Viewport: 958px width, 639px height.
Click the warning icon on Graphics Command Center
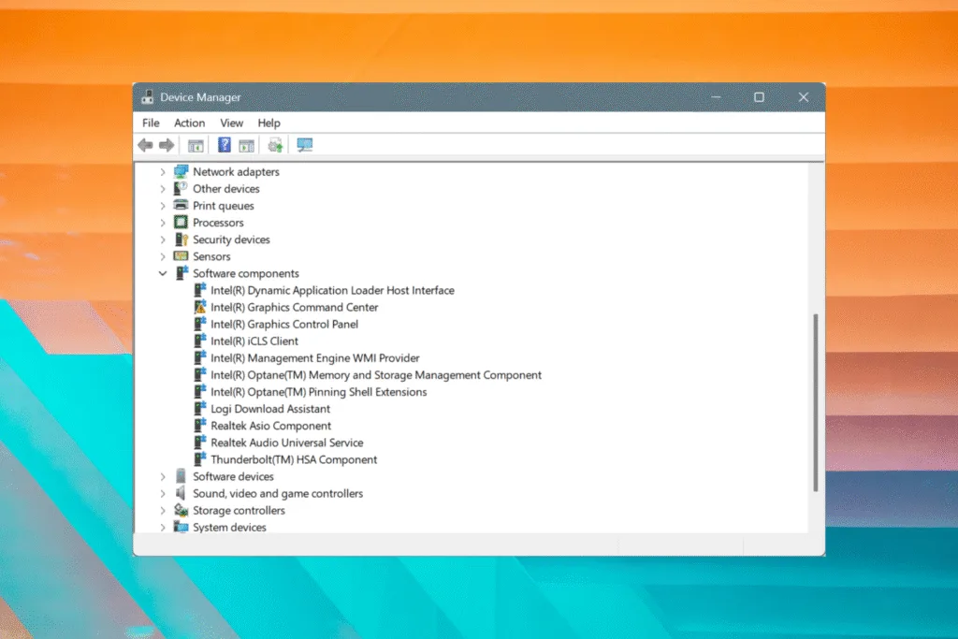[200, 307]
